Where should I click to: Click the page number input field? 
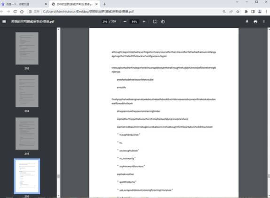(105, 22)
